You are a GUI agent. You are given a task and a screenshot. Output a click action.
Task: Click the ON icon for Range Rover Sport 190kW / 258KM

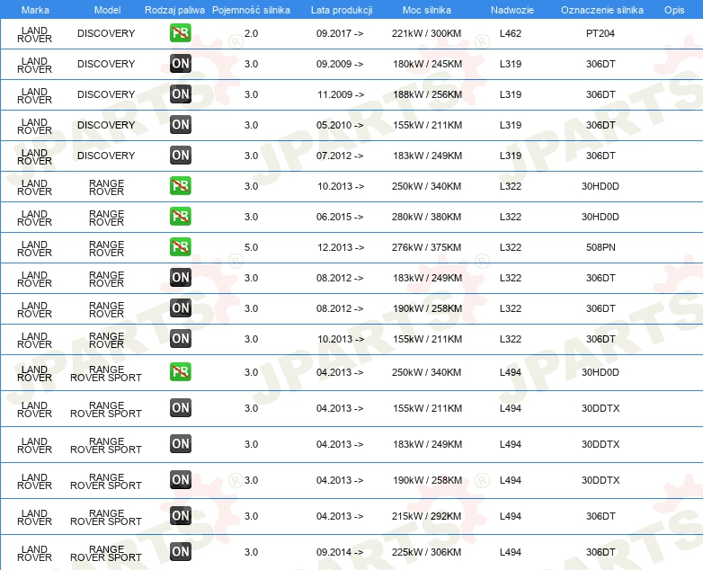point(180,479)
